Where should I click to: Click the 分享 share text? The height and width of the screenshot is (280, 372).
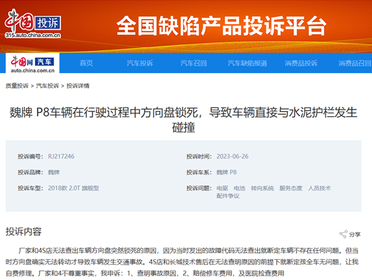[x=355, y=234]
